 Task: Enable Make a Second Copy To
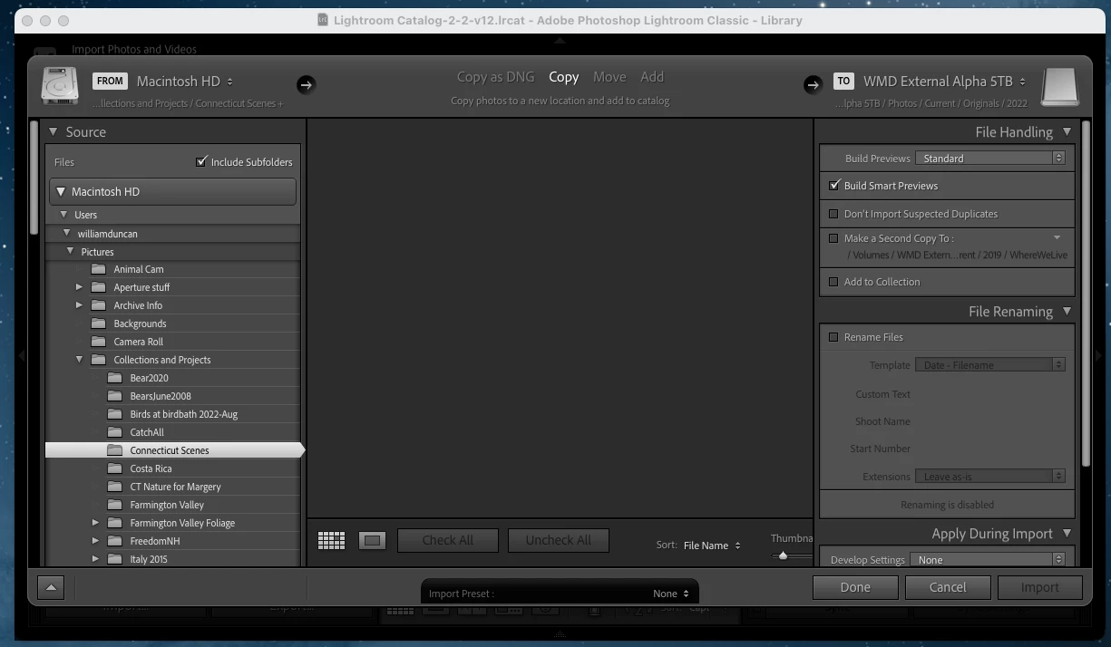click(x=833, y=238)
